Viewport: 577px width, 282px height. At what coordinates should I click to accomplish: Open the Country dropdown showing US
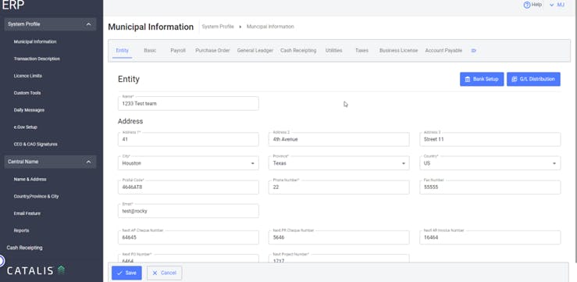490,163
